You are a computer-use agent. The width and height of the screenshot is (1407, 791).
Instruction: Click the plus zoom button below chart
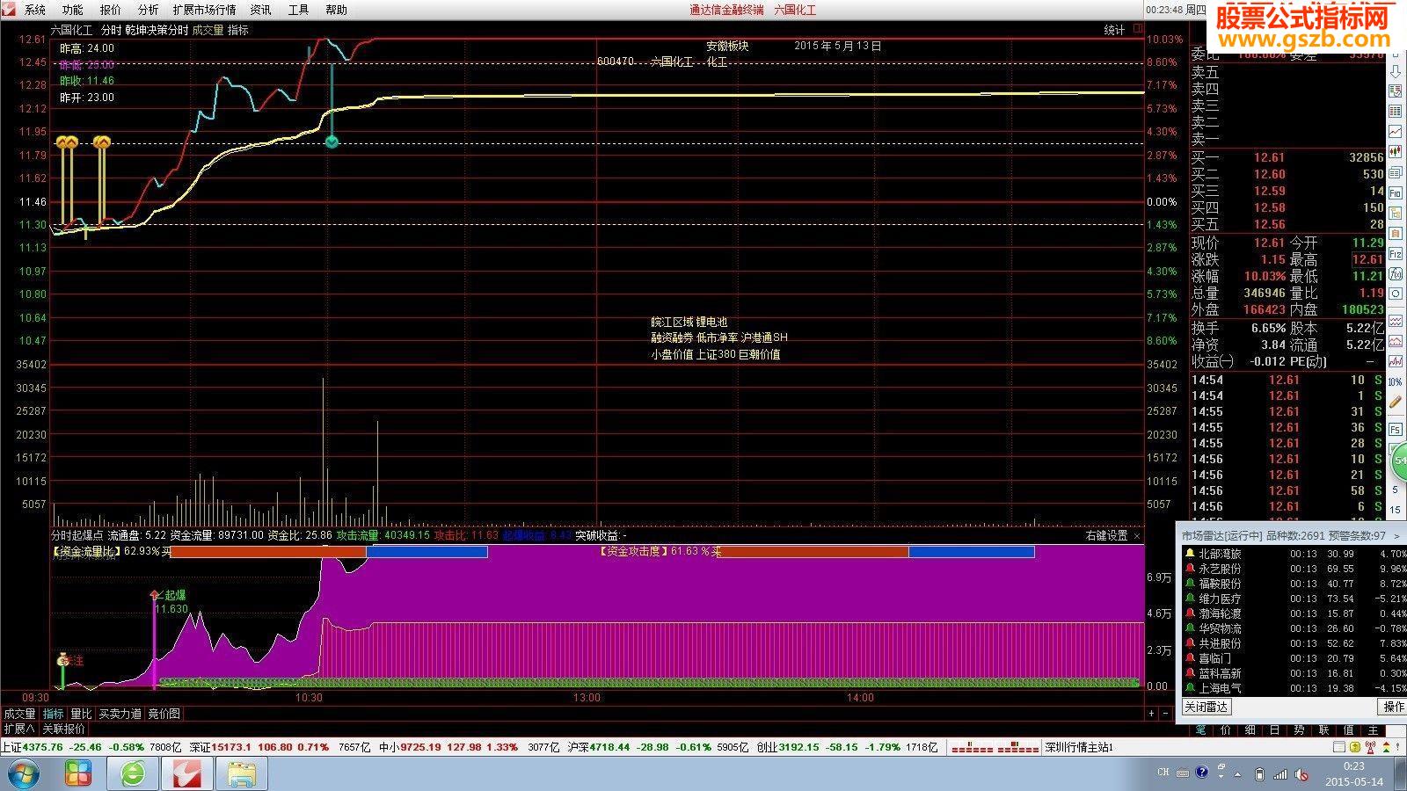tap(1151, 714)
